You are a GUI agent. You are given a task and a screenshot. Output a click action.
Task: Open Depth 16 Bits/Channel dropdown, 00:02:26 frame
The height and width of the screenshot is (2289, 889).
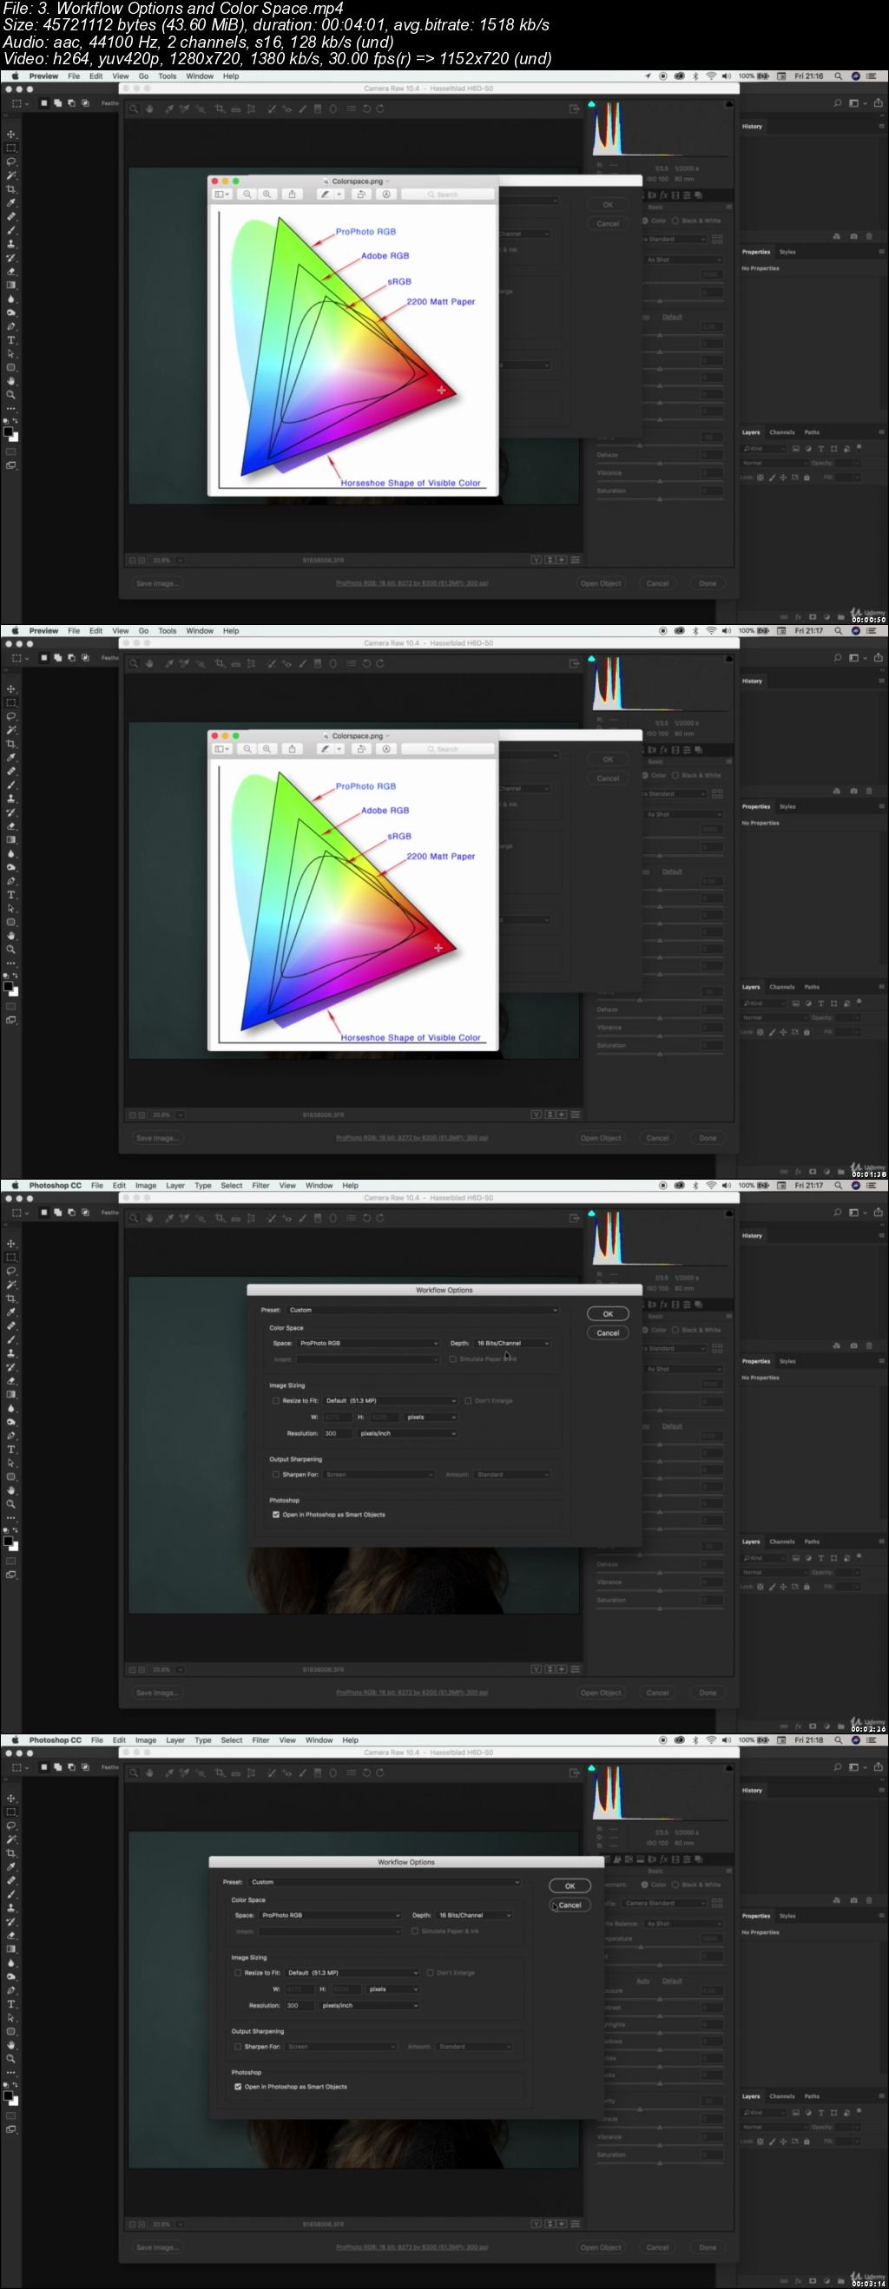[x=511, y=1343]
